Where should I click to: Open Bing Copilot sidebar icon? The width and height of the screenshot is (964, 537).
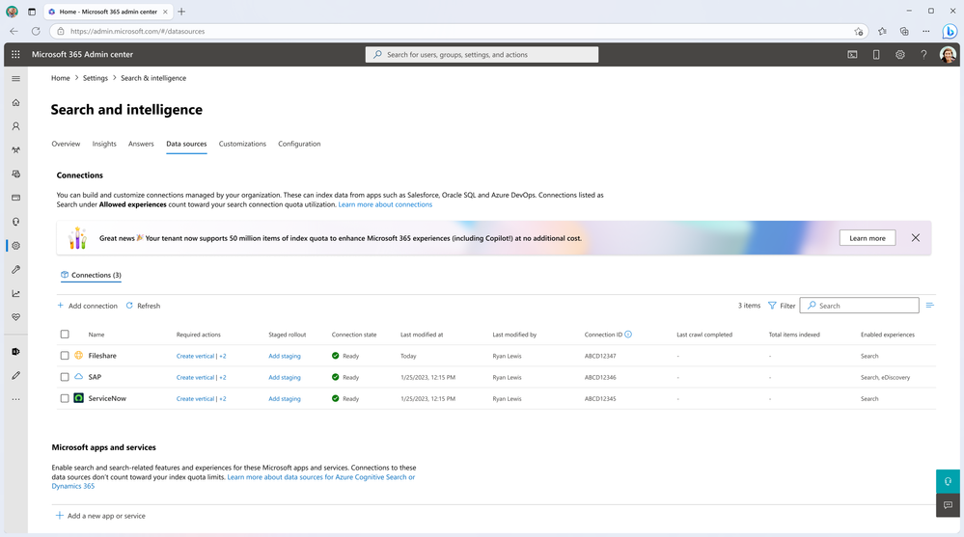coord(950,32)
